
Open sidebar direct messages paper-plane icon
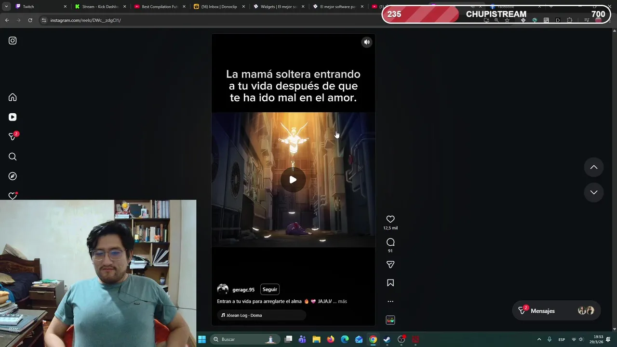13,137
